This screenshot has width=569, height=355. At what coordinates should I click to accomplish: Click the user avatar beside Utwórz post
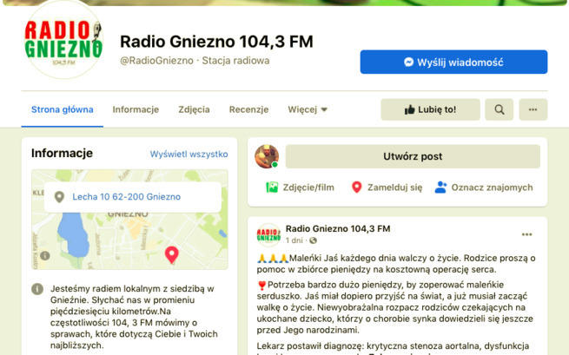pos(267,157)
